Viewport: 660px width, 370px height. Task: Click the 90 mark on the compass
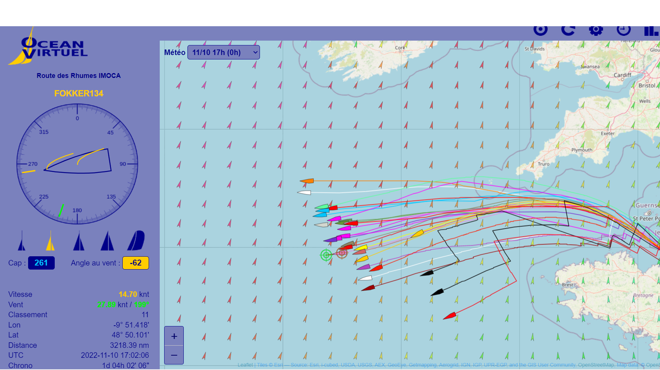(123, 164)
